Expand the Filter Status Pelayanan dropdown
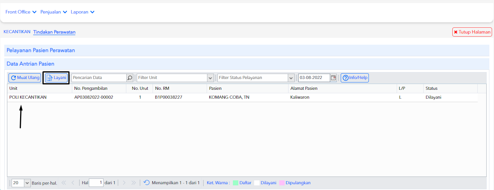This screenshot has height=190, width=494. (x=291, y=78)
